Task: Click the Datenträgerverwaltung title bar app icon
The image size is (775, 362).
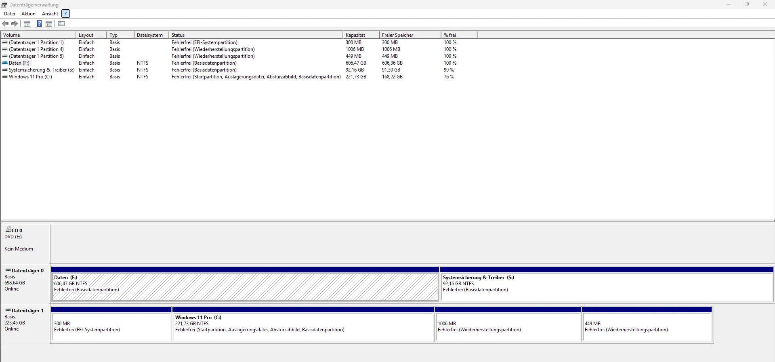Action: [x=4, y=5]
